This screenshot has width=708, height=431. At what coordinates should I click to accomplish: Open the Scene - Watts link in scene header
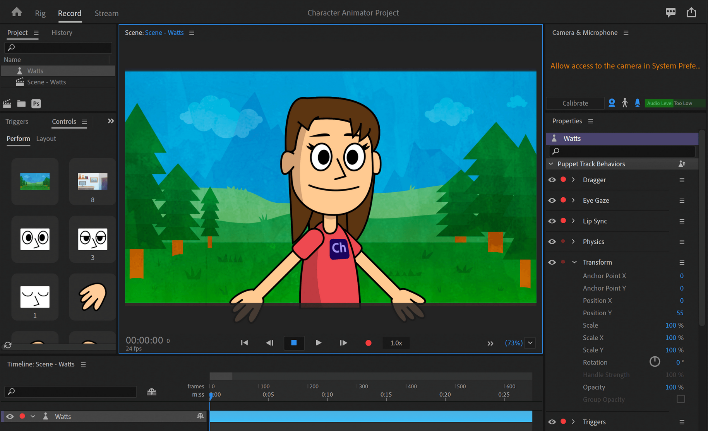164,33
